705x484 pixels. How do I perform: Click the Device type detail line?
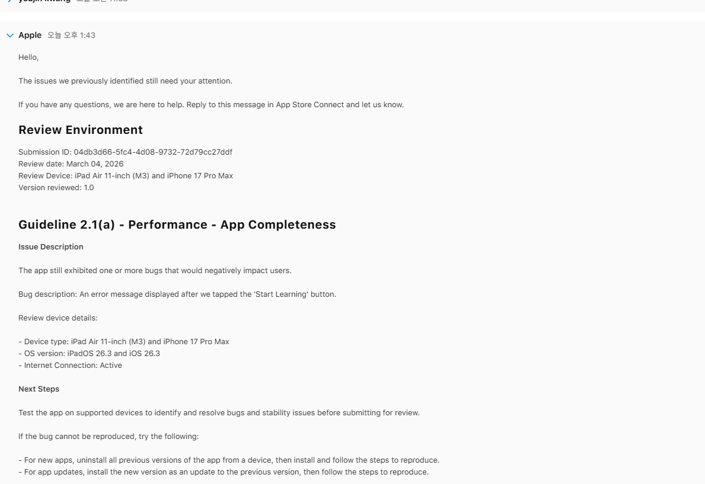coord(125,341)
